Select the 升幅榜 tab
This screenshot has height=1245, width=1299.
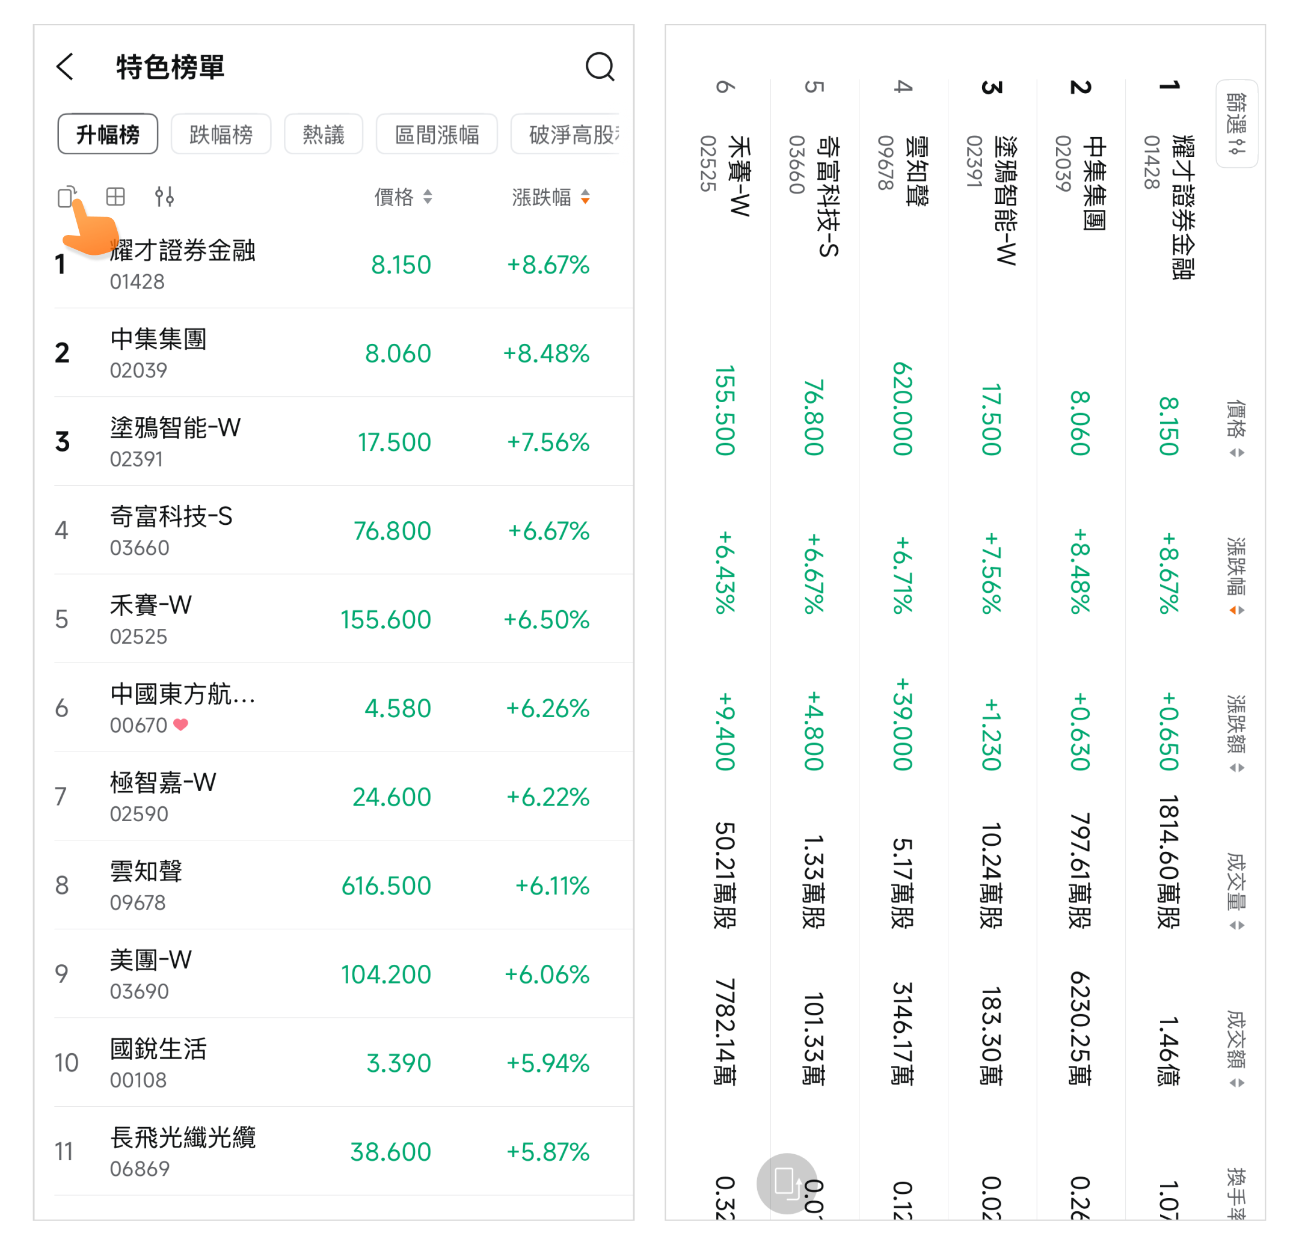coord(108,135)
